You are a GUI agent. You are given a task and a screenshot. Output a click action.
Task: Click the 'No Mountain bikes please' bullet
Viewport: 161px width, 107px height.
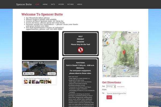point(38,18)
